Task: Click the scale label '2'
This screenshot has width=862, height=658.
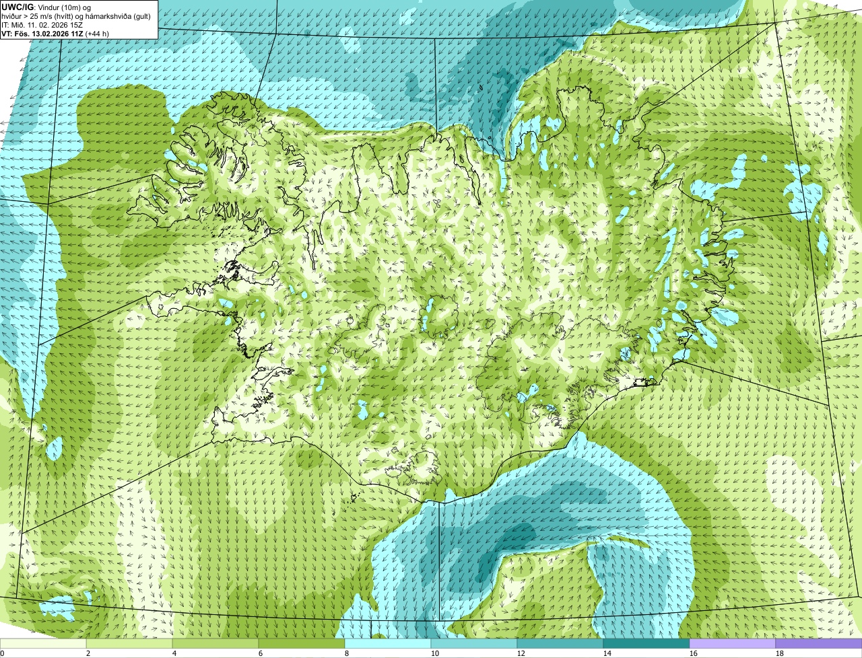Action: coord(88,653)
